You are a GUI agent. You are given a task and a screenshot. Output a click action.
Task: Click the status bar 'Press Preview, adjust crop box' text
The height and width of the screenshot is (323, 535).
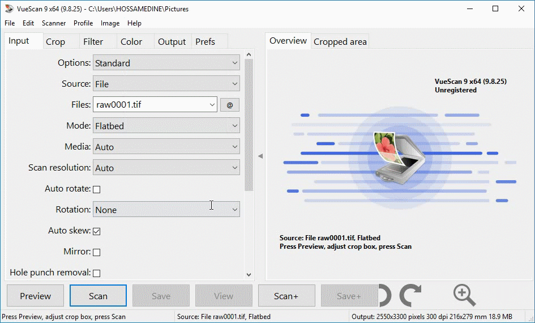pos(64,317)
